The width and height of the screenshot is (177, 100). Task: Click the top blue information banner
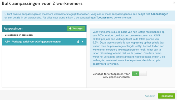pos(88,16)
